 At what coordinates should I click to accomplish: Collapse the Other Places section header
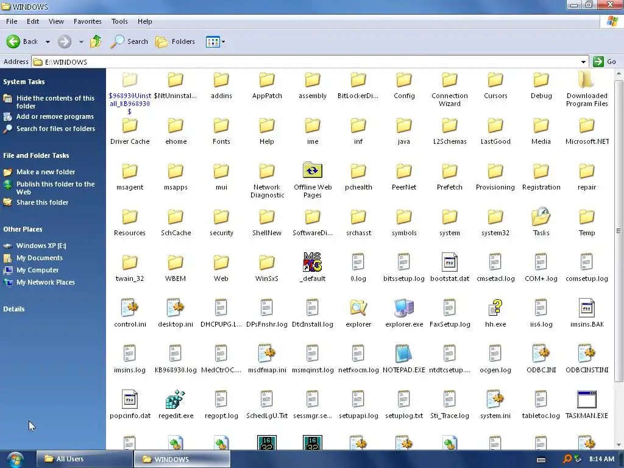[x=23, y=229]
